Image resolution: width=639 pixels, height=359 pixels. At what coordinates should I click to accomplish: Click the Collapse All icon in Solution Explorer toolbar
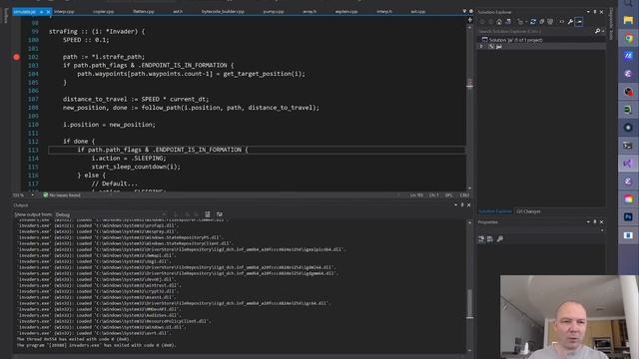coord(541,22)
